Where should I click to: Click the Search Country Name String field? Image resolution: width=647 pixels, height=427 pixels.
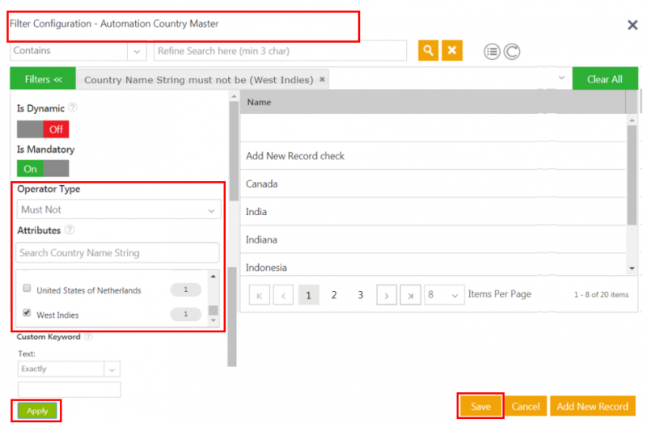click(118, 252)
